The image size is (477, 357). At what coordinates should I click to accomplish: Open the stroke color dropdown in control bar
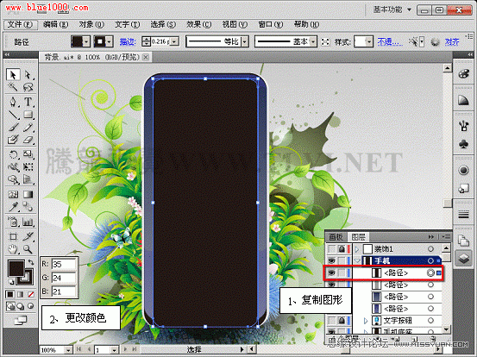click(x=110, y=41)
